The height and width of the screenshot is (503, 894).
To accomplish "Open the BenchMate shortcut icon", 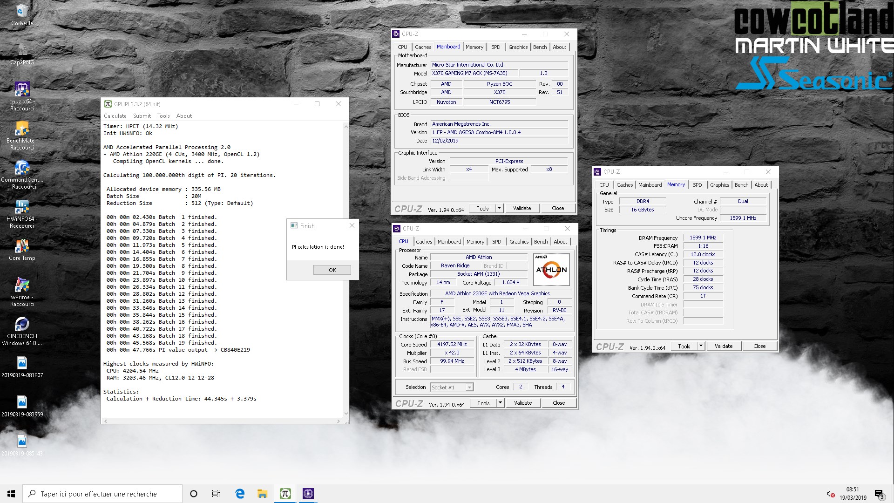I will pos(22,136).
